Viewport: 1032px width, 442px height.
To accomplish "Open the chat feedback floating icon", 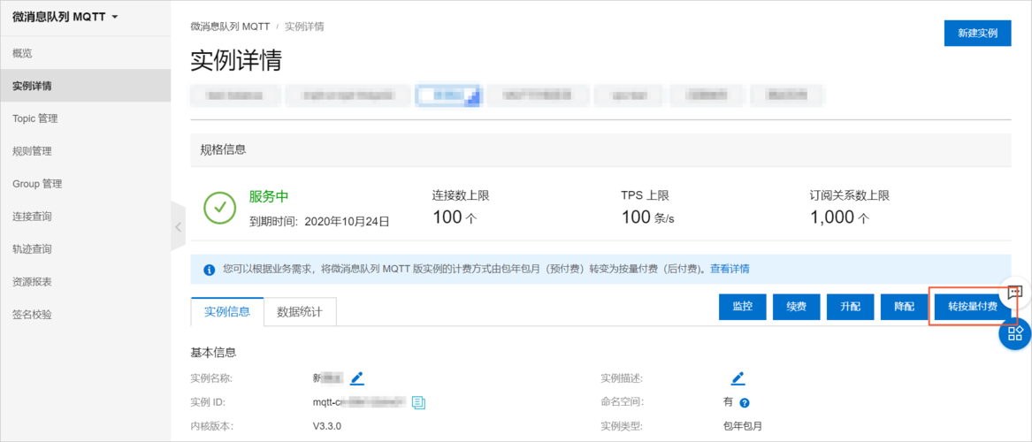I will (1014, 292).
